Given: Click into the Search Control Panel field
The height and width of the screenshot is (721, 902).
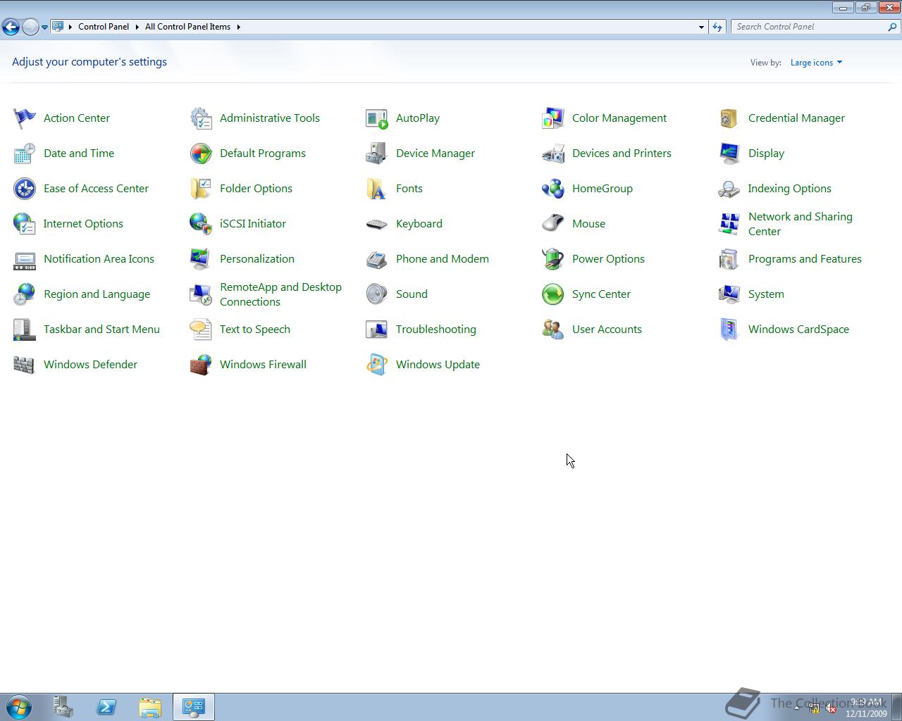Looking at the screenshot, I should (x=809, y=27).
